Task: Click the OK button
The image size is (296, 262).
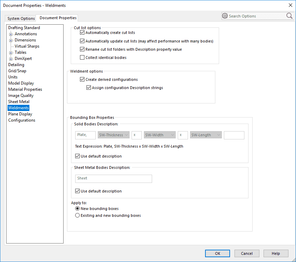Action: (217, 253)
